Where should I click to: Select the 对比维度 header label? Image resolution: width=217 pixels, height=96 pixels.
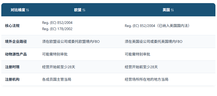pyautogui.click(x=18, y=10)
